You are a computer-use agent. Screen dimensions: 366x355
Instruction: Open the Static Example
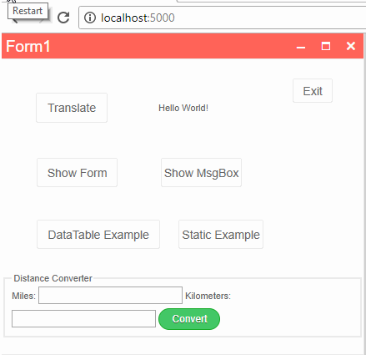tap(221, 235)
